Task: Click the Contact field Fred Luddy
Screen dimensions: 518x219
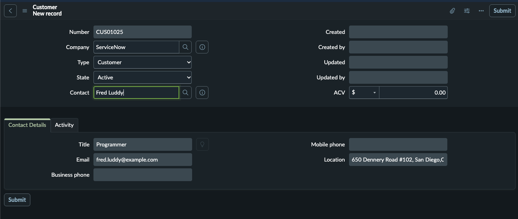Action: (x=136, y=93)
